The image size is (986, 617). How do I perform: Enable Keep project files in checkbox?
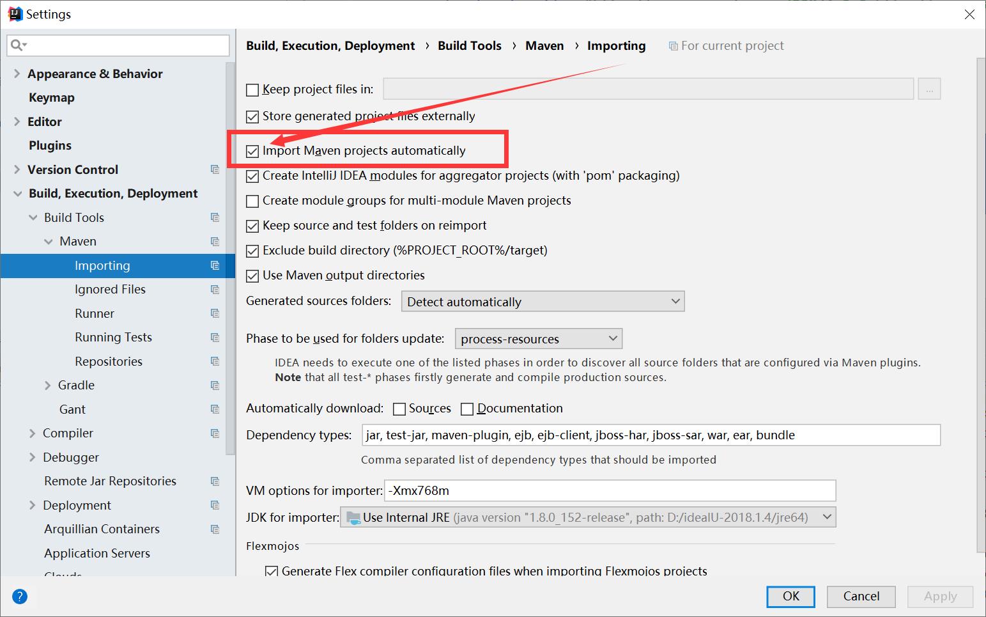pyautogui.click(x=252, y=90)
